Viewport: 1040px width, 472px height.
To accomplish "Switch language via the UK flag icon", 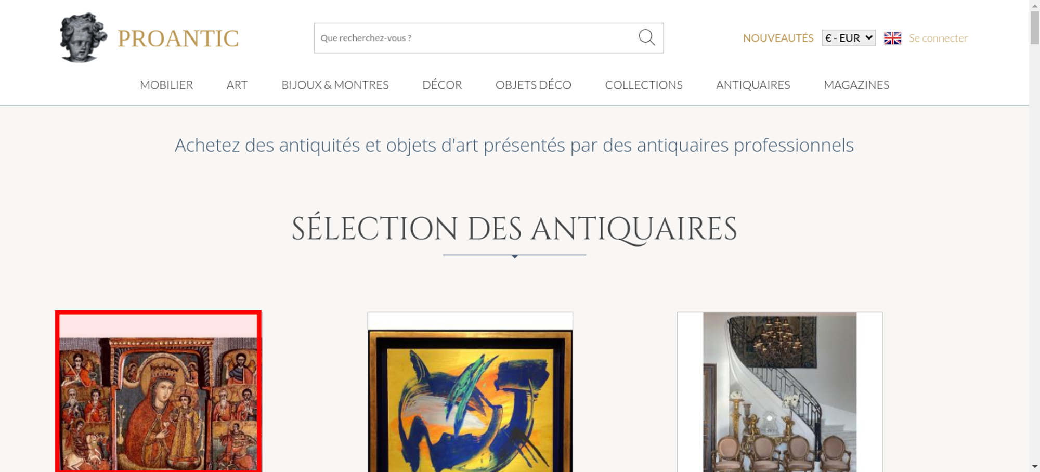I will point(892,38).
